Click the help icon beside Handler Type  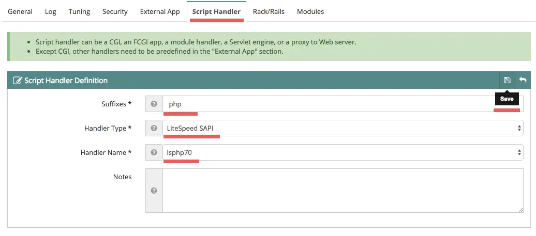[154, 128]
